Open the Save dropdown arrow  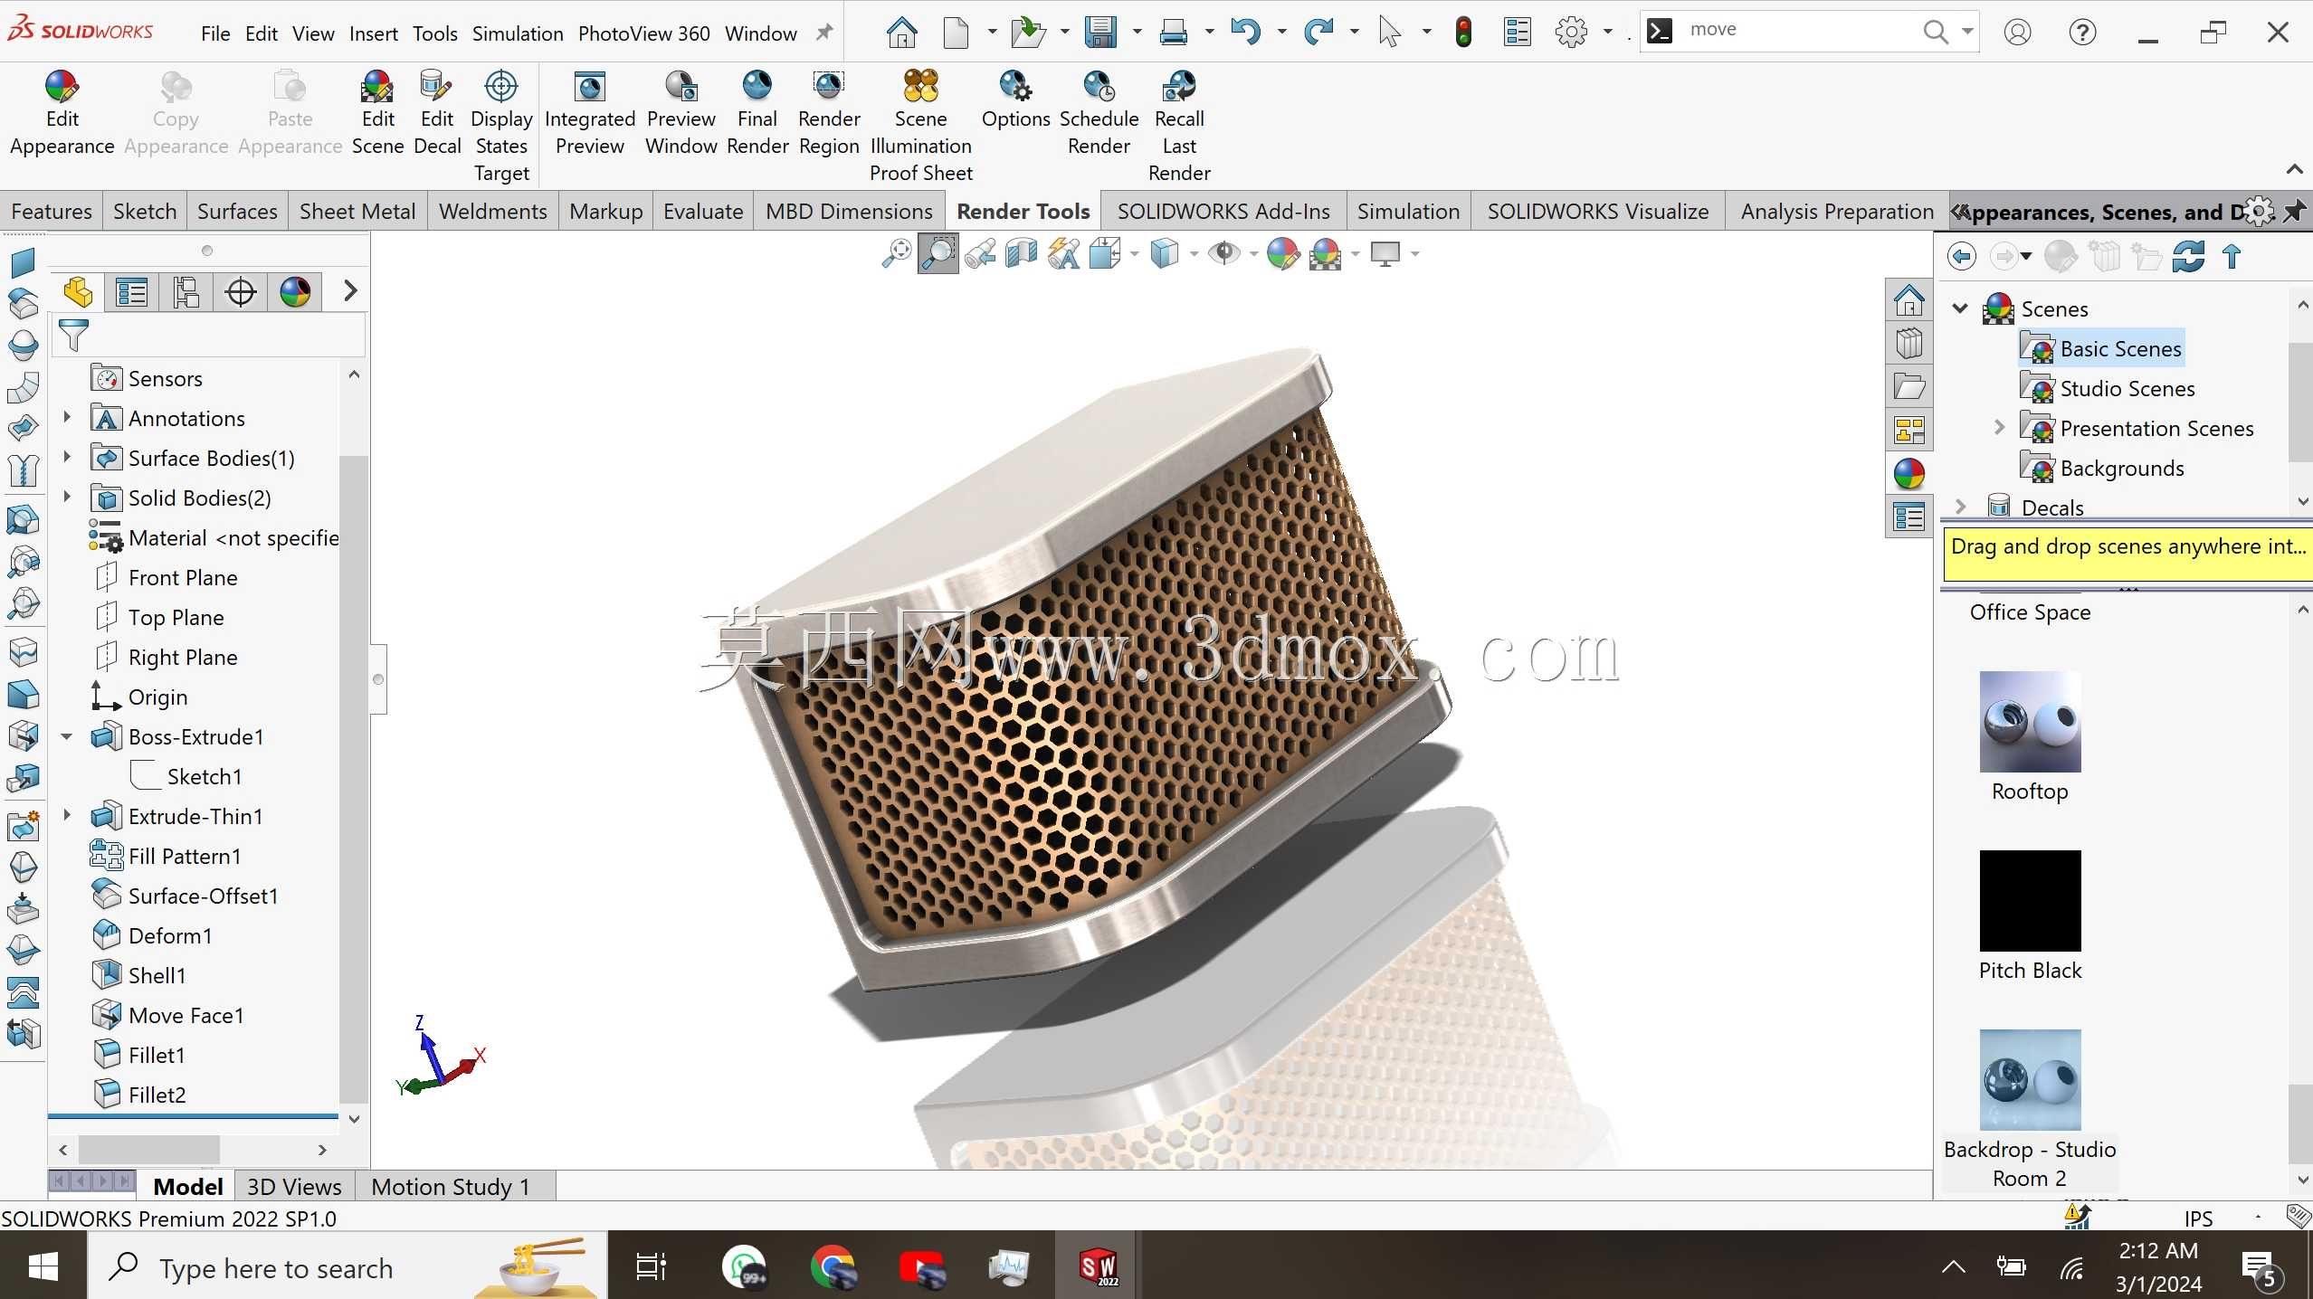[x=1137, y=33]
